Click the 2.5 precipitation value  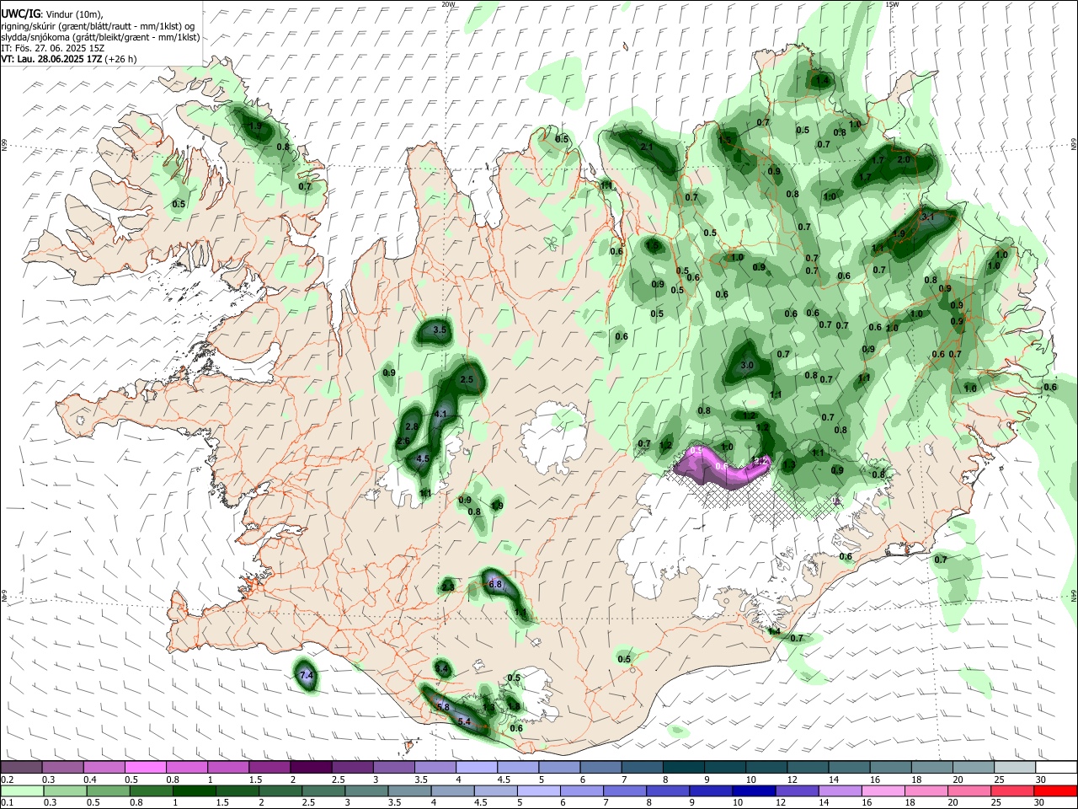(467, 380)
